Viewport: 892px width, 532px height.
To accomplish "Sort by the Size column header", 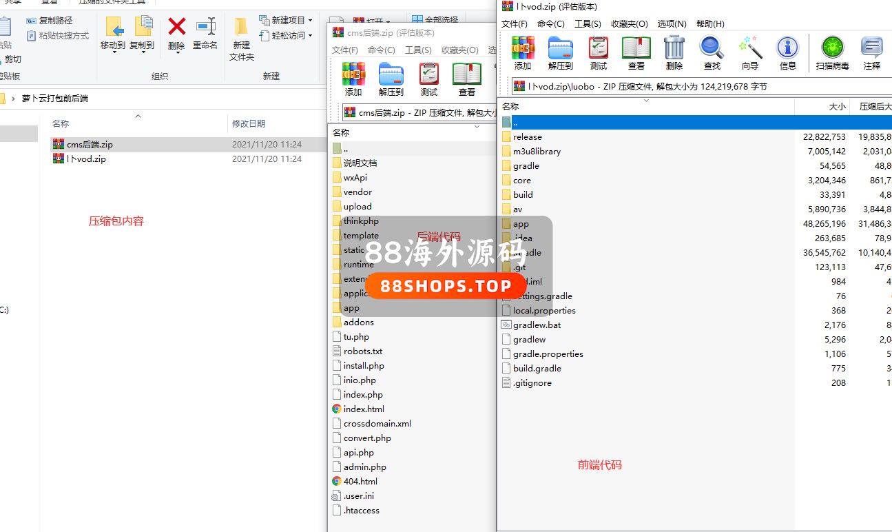I will click(x=837, y=107).
